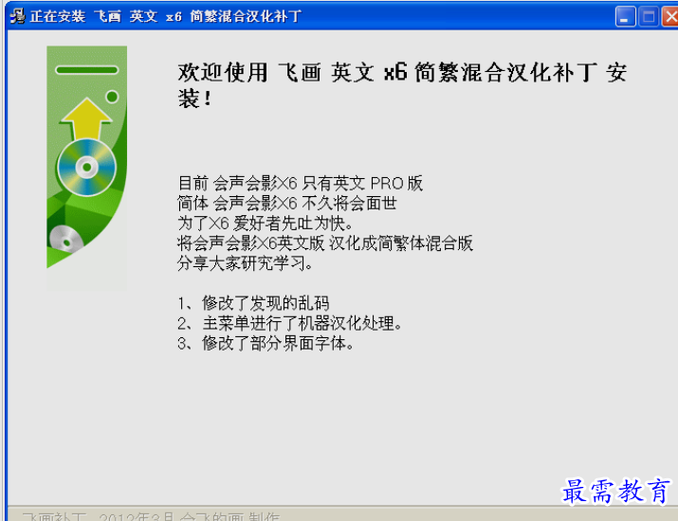Click the title bar text '正在安装 飞画 英文 x6'
678x521 pixels.
click(106, 16)
